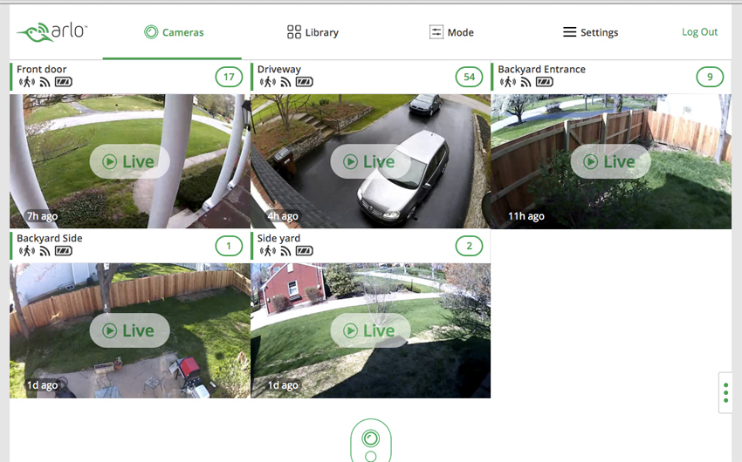Screen dimensions: 742x462
Task: Click Backyard Side Wi-Fi signal icon
Action: pyautogui.click(x=45, y=251)
